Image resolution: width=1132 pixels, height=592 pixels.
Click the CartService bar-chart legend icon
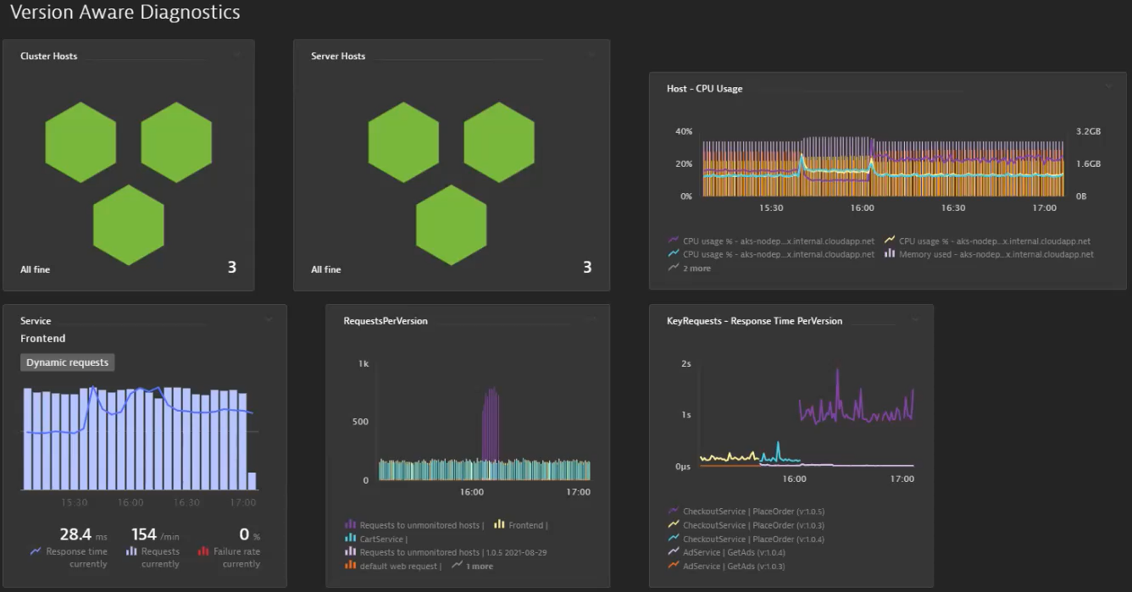(x=351, y=539)
